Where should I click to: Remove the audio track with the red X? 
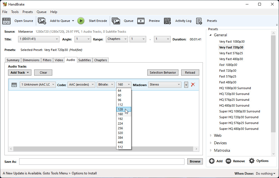tap(193, 84)
